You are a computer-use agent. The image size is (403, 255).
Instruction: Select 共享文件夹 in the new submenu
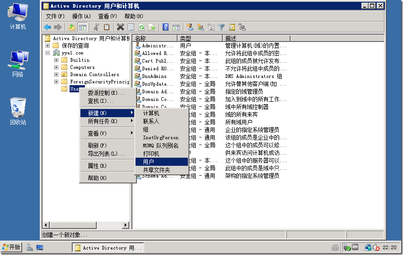pyautogui.click(x=162, y=170)
